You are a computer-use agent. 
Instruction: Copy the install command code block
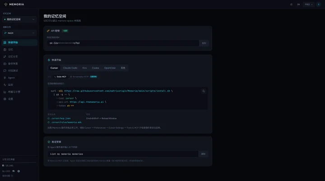pyautogui.click(x=204, y=91)
